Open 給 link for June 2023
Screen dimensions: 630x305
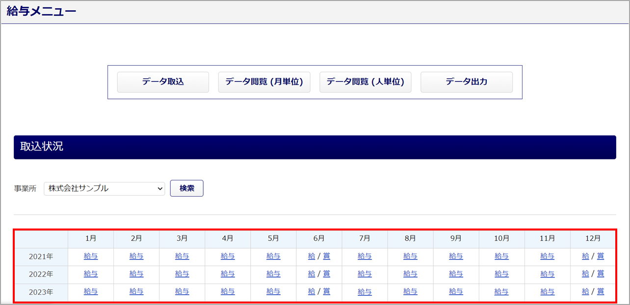point(312,291)
